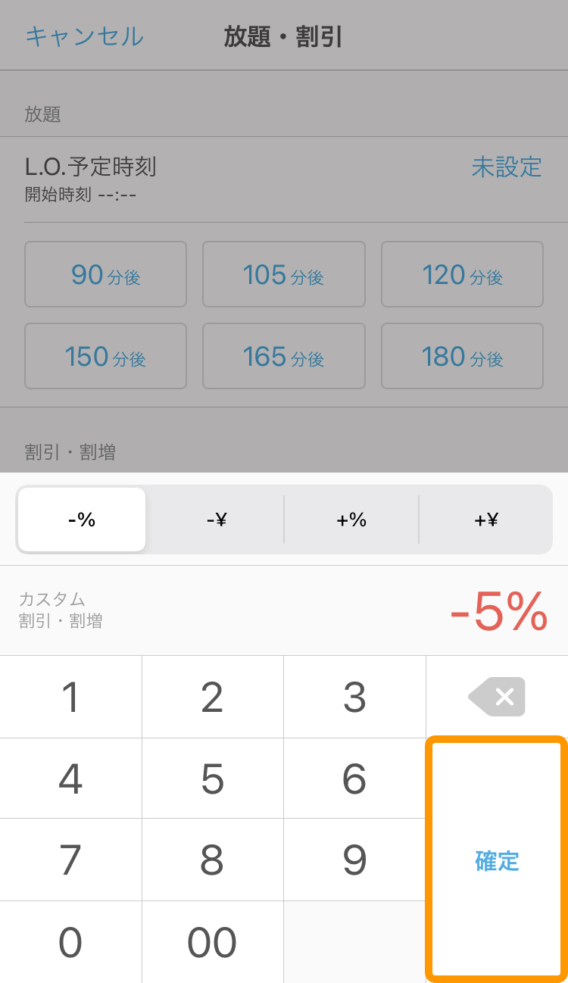
Task: Set last order to 90分後
Action: pyautogui.click(x=106, y=274)
